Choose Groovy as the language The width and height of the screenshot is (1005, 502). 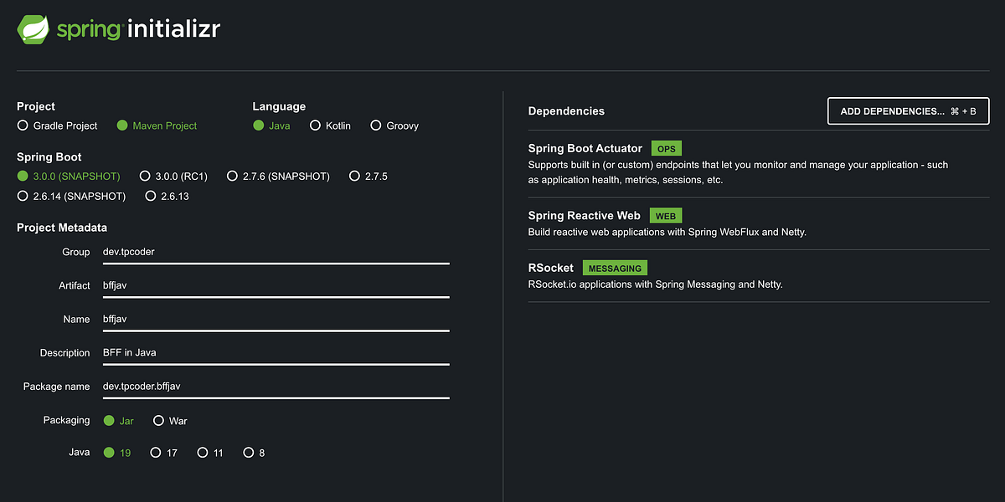375,125
